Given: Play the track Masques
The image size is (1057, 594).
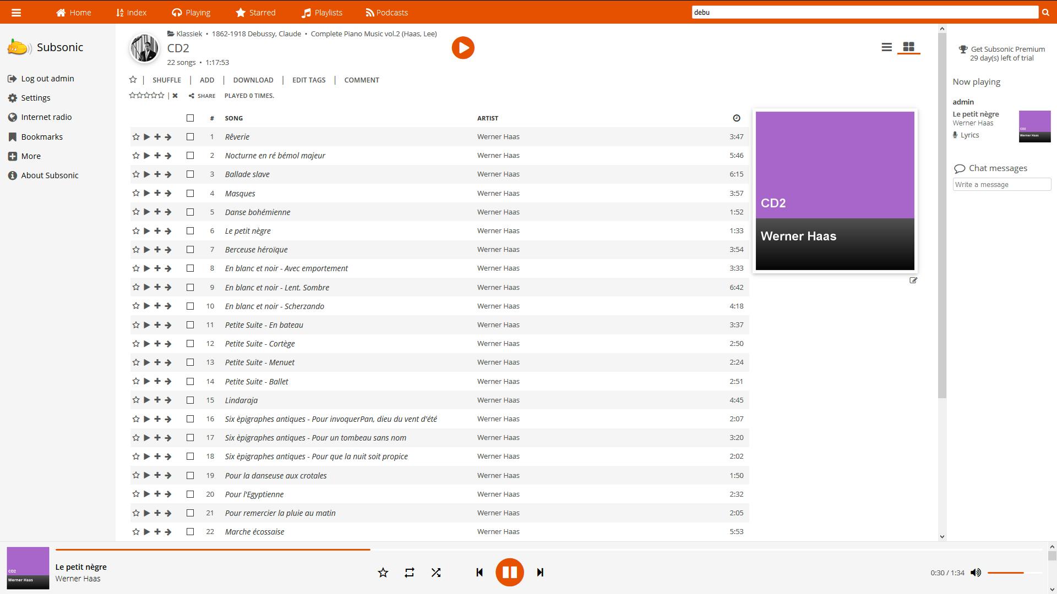Looking at the screenshot, I should [x=146, y=194].
